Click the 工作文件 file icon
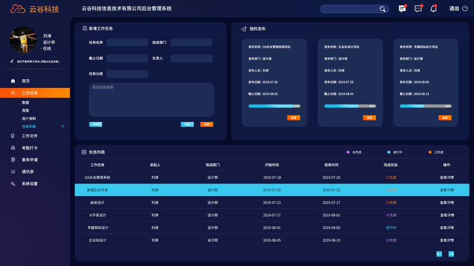474x266 pixels. click(x=13, y=136)
